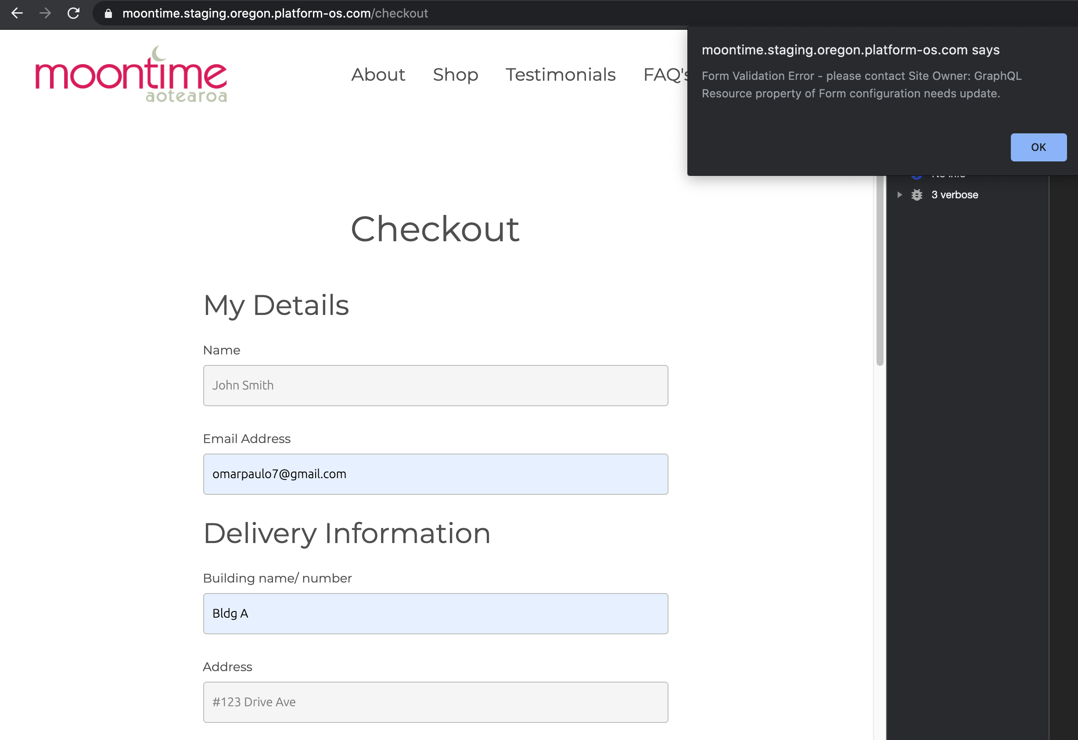Screen dimensions: 1078x740
Task: Go to the Shop page
Action: click(x=455, y=75)
